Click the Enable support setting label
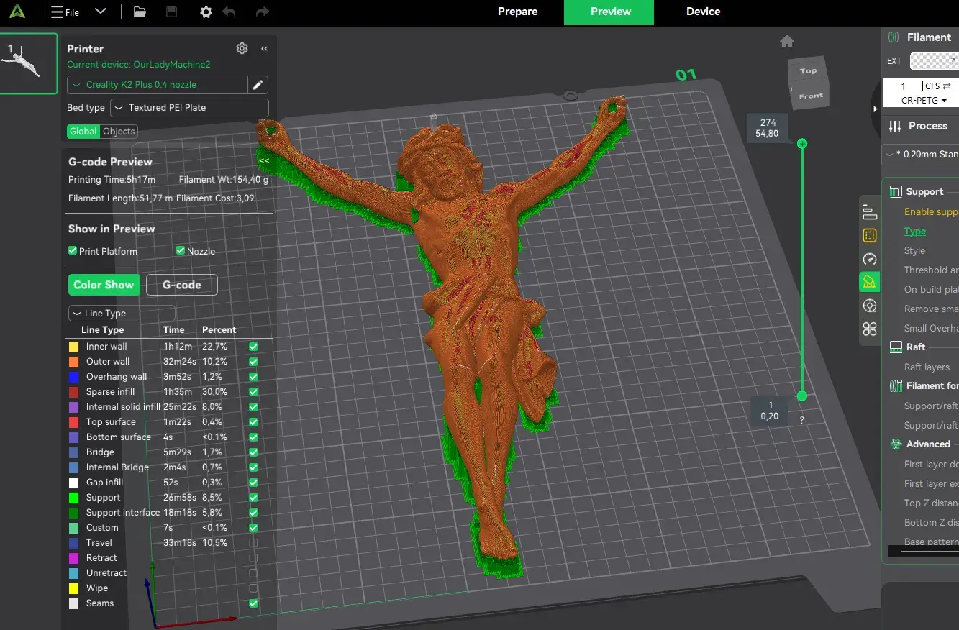959x630 pixels. click(932, 212)
